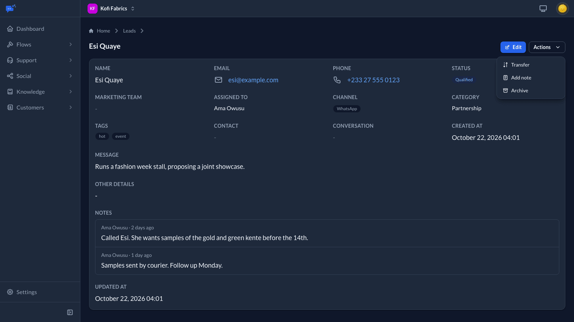Image resolution: width=574 pixels, height=322 pixels.
Task: Click the Qualified status badge
Action: [x=464, y=80]
